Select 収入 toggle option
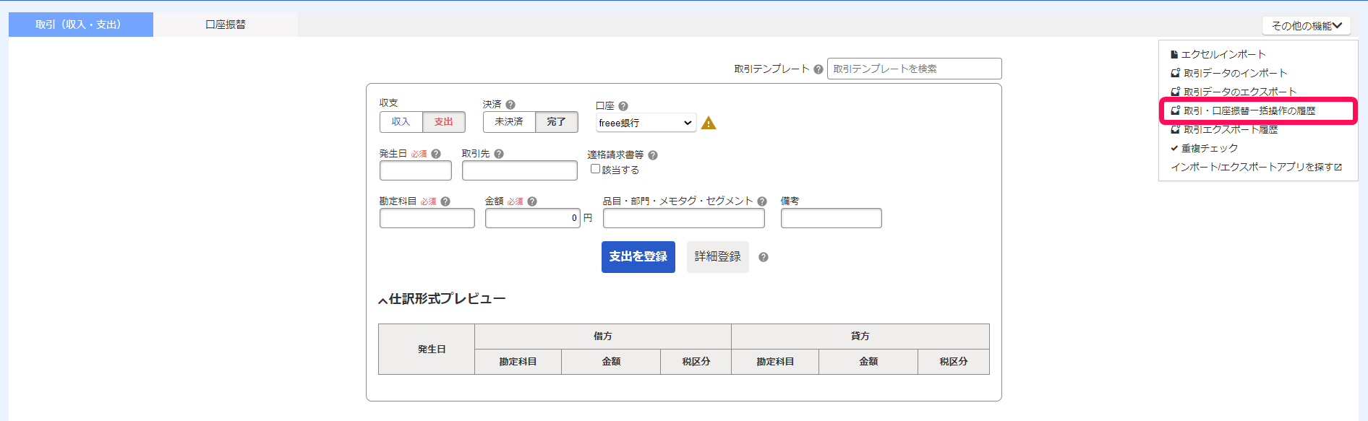The image size is (1368, 421). coord(401,122)
